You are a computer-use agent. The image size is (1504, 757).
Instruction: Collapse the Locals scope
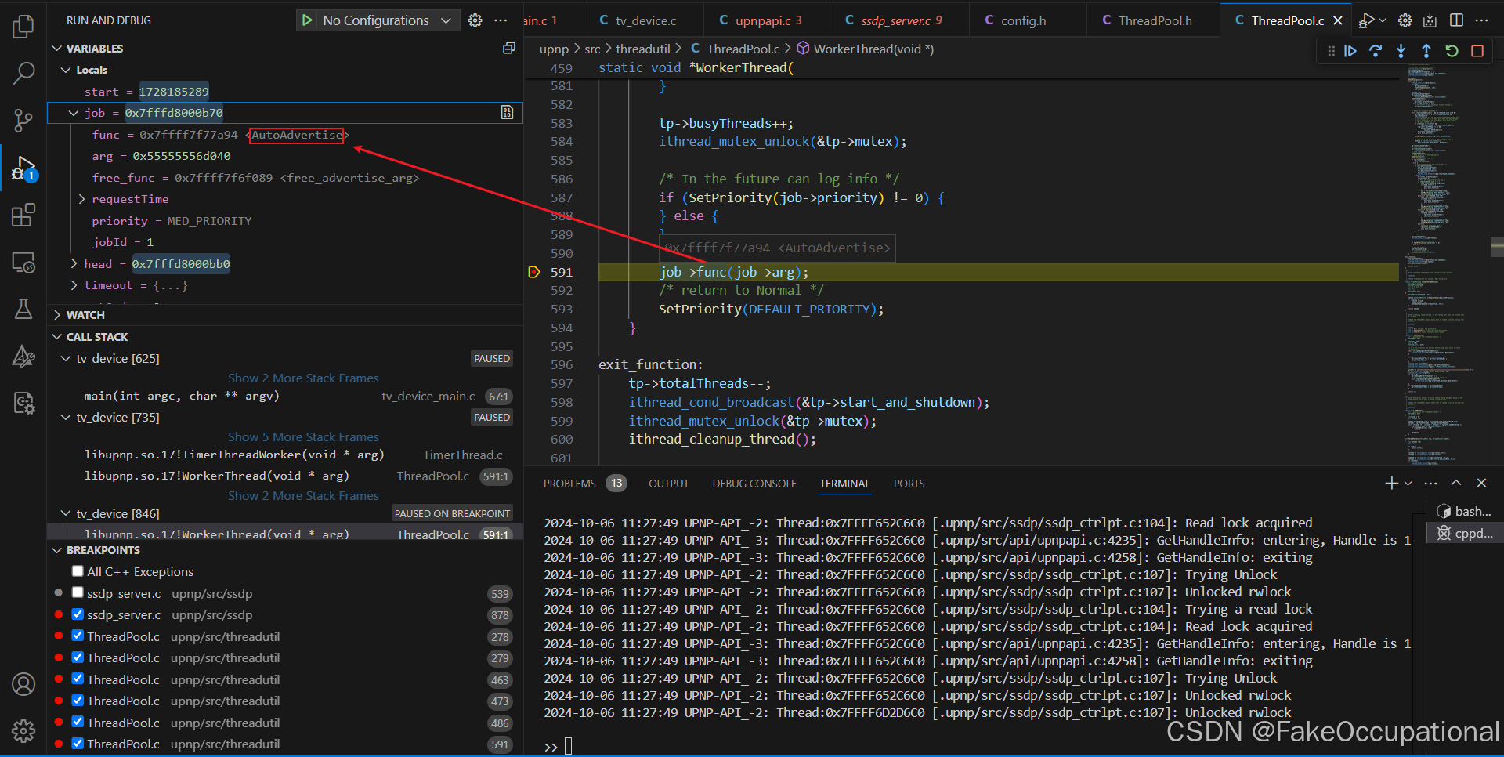coord(67,70)
